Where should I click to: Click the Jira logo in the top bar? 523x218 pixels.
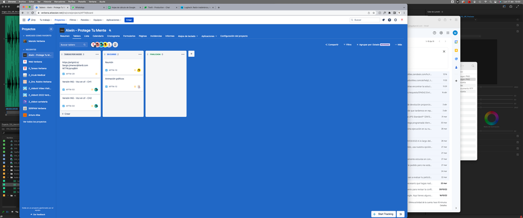[31, 20]
